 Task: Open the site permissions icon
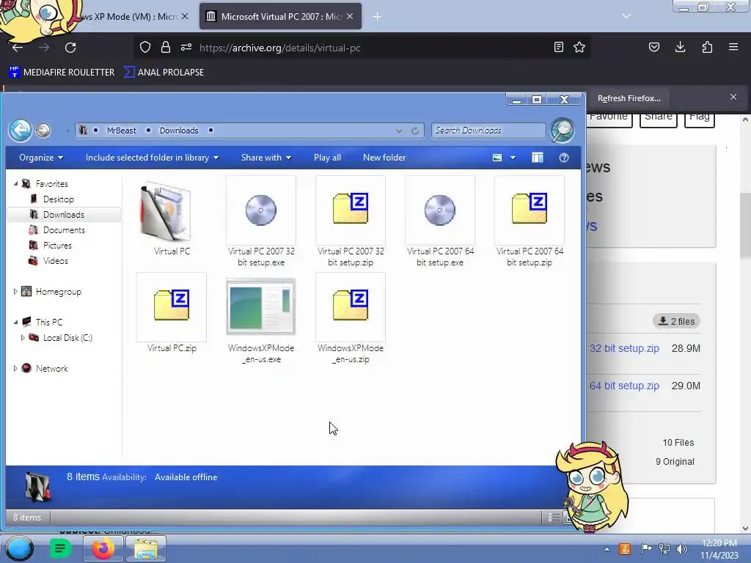point(186,47)
